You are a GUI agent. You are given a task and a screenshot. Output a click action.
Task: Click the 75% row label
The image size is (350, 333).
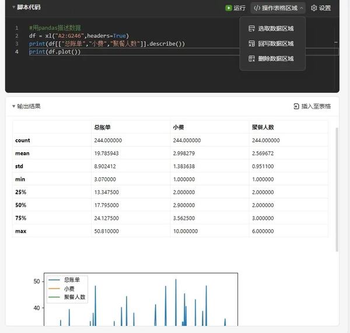20,218
